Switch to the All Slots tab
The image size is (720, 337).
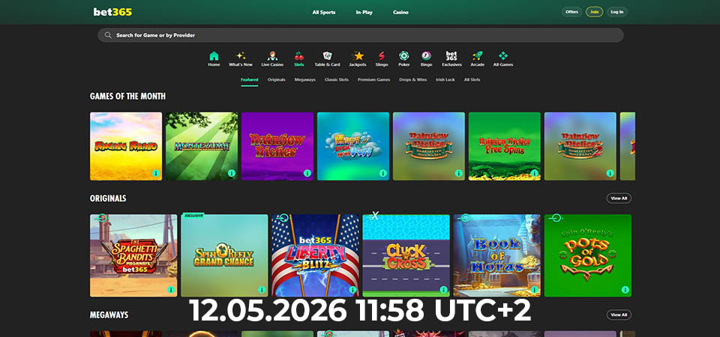pyautogui.click(x=472, y=80)
